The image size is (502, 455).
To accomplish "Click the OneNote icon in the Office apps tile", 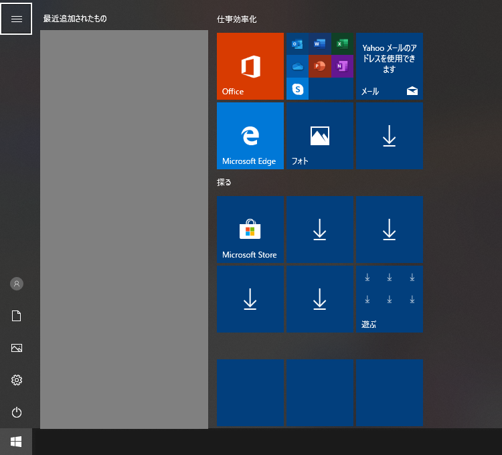I will [342, 66].
